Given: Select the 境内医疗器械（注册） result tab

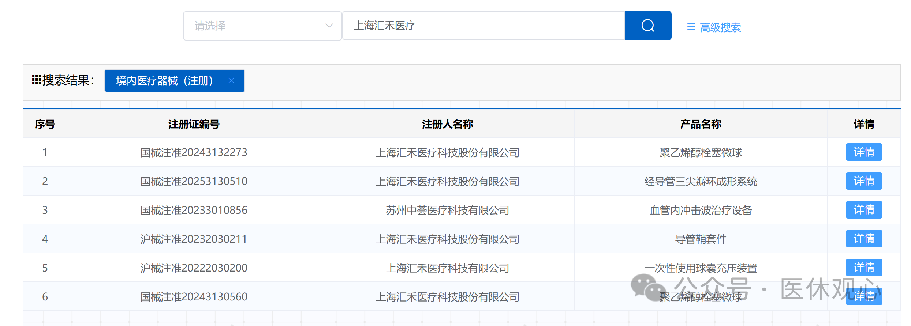Looking at the screenshot, I should click(x=165, y=80).
